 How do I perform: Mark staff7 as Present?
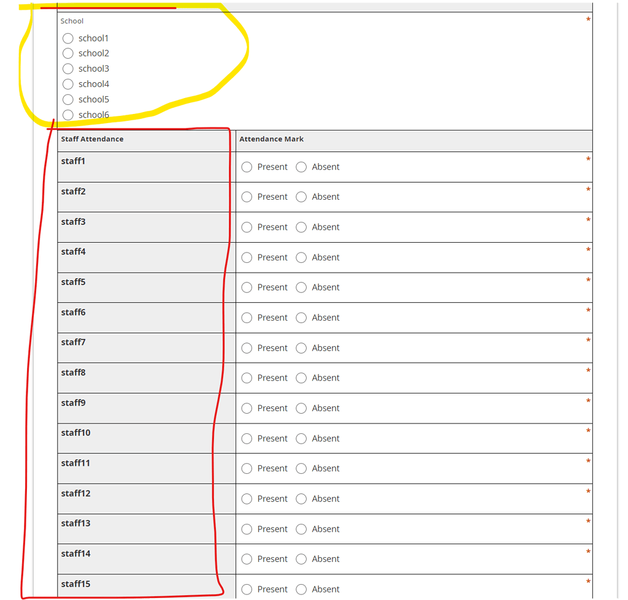click(246, 347)
